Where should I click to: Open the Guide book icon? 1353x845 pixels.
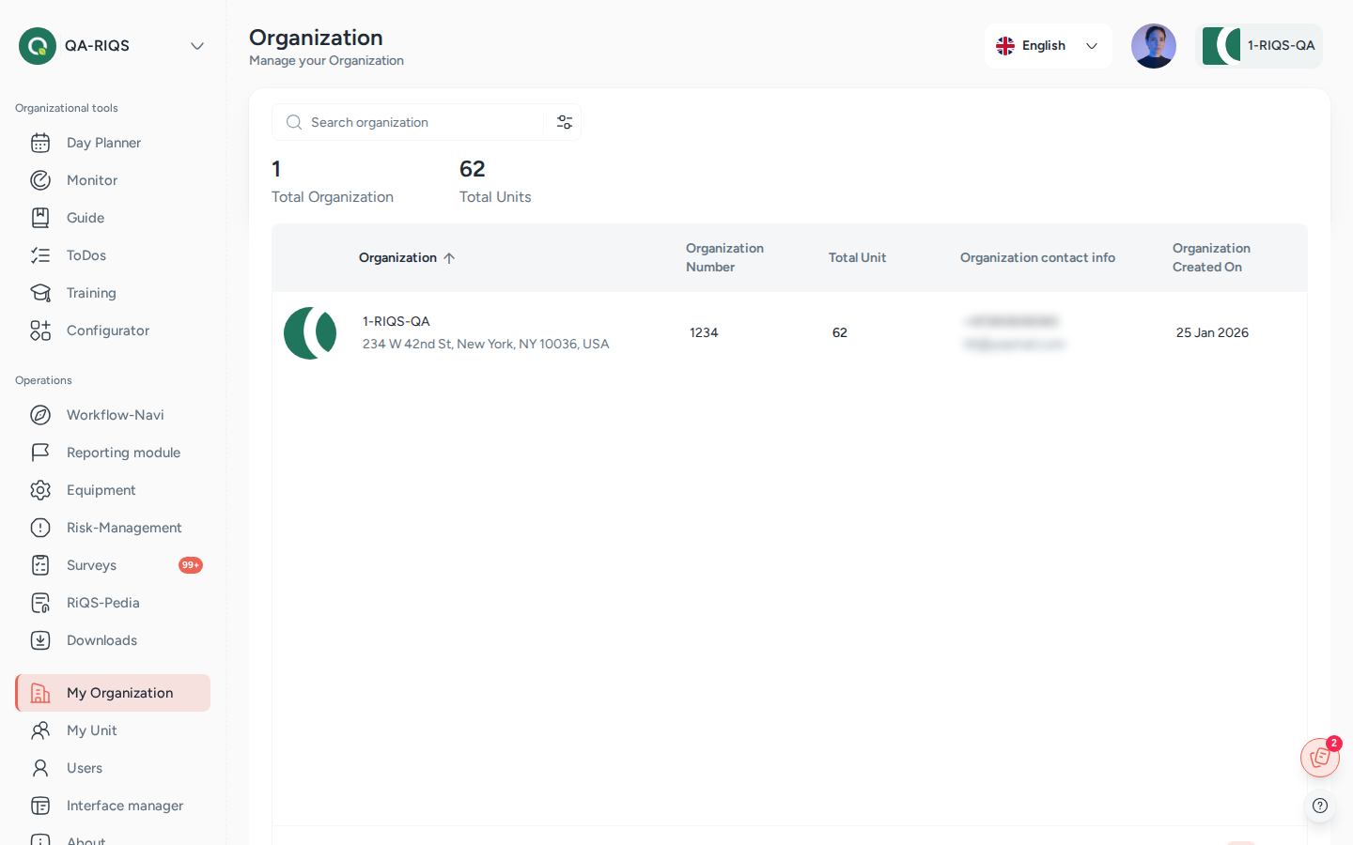[40, 218]
